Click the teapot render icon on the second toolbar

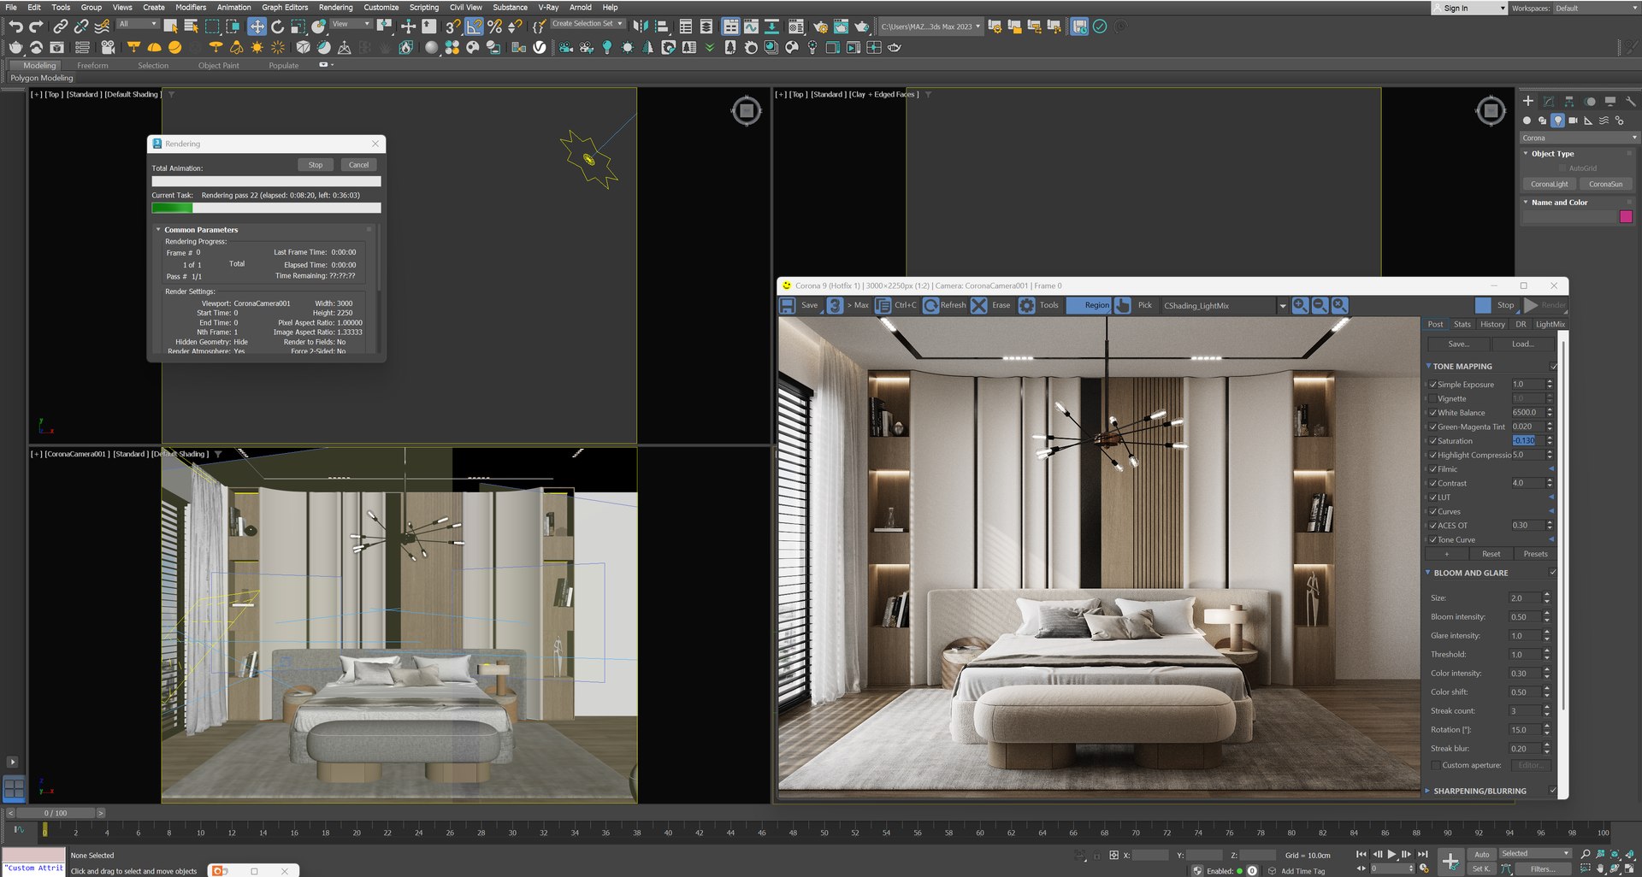pyautogui.click(x=16, y=48)
